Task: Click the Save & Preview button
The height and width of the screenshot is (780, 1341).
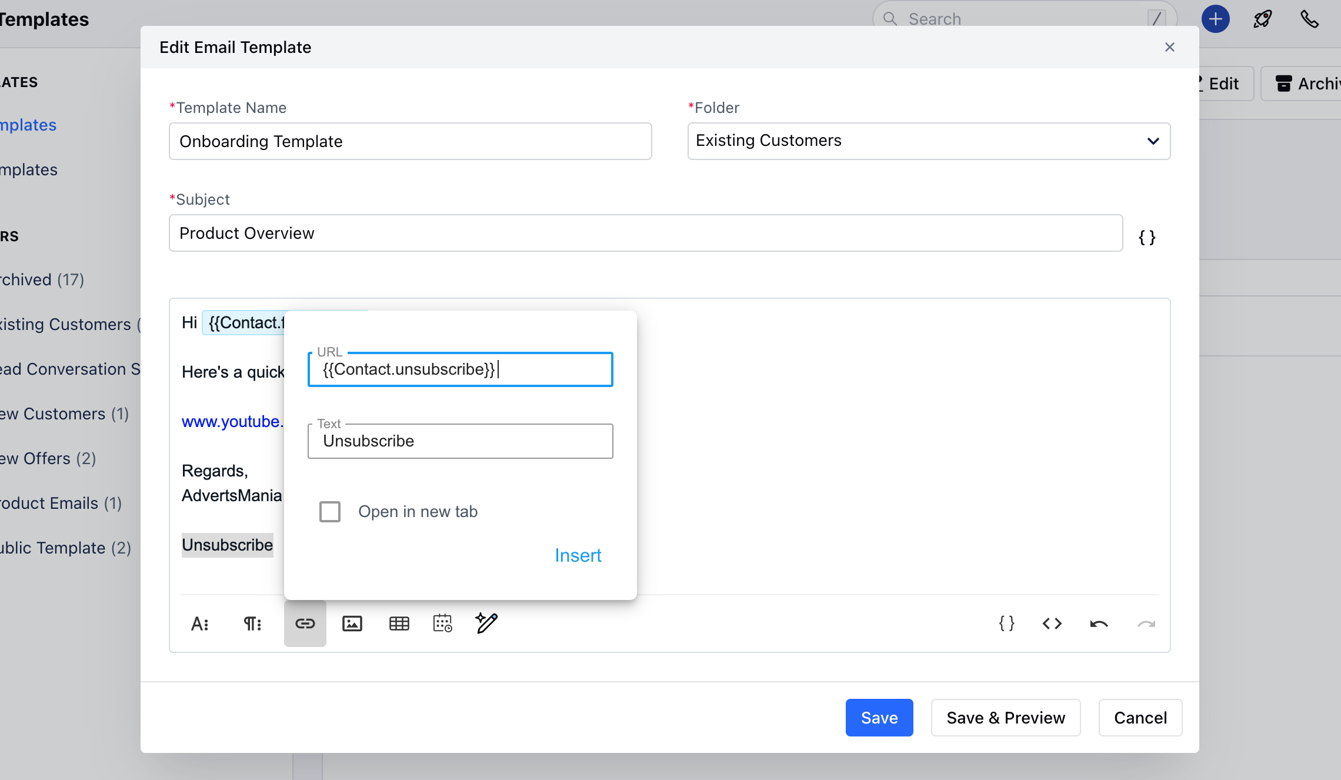Action: click(x=1005, y=718)
